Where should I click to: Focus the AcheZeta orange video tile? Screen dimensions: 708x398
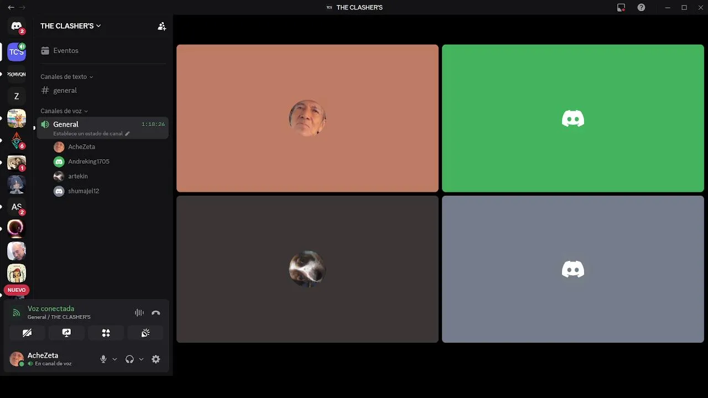[x=308, y=118]
